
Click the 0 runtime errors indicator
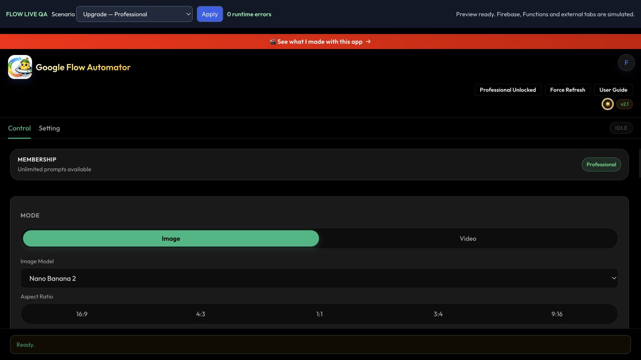coord(249,14)
